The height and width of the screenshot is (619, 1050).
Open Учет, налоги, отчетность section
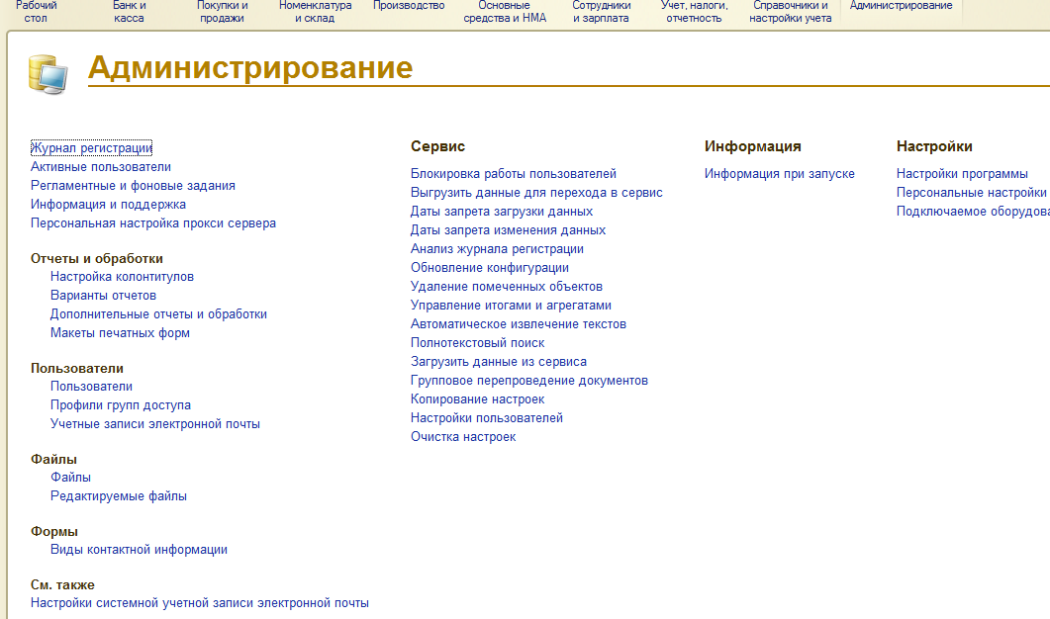694,12
